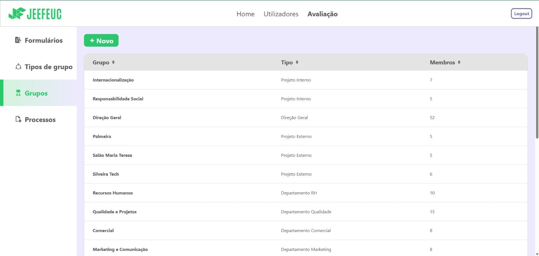Choose the Silveira Tech group row

106,174
